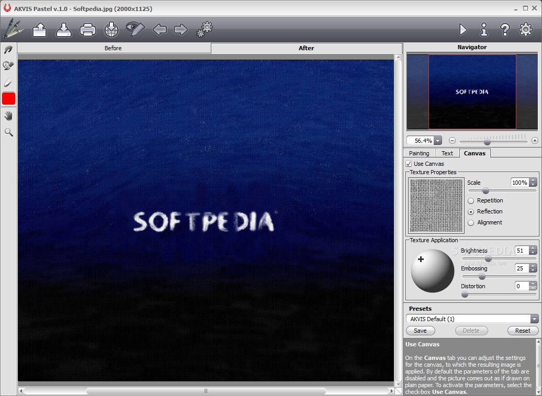Save image with the download arrow icon
Screen dimensions: 542x396
click(x=64, y=30)
